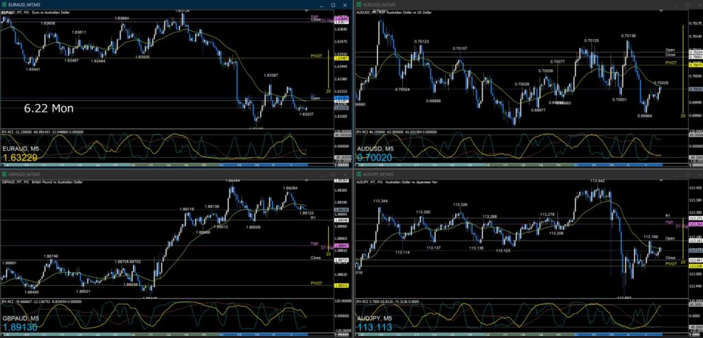Click yellow pivot price tag 0.70075
Viewport: 703px width, 338px height.
click(695, 65)
